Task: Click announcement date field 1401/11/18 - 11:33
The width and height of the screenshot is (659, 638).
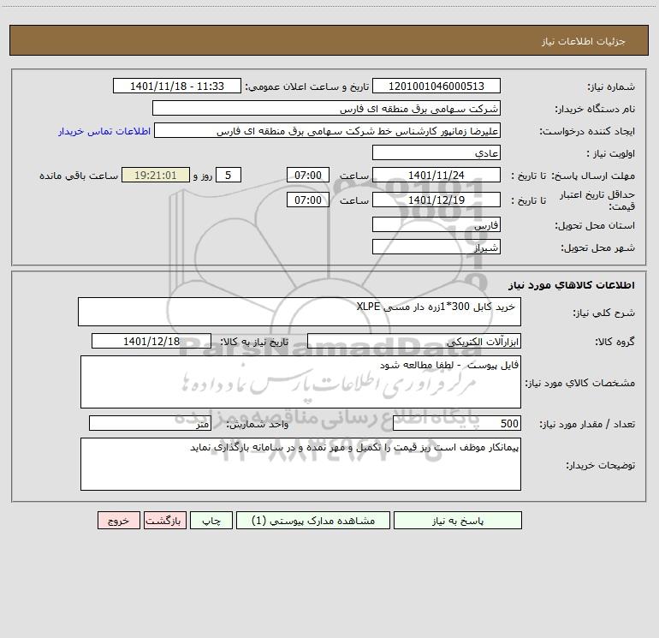Action: click(177, 86)
